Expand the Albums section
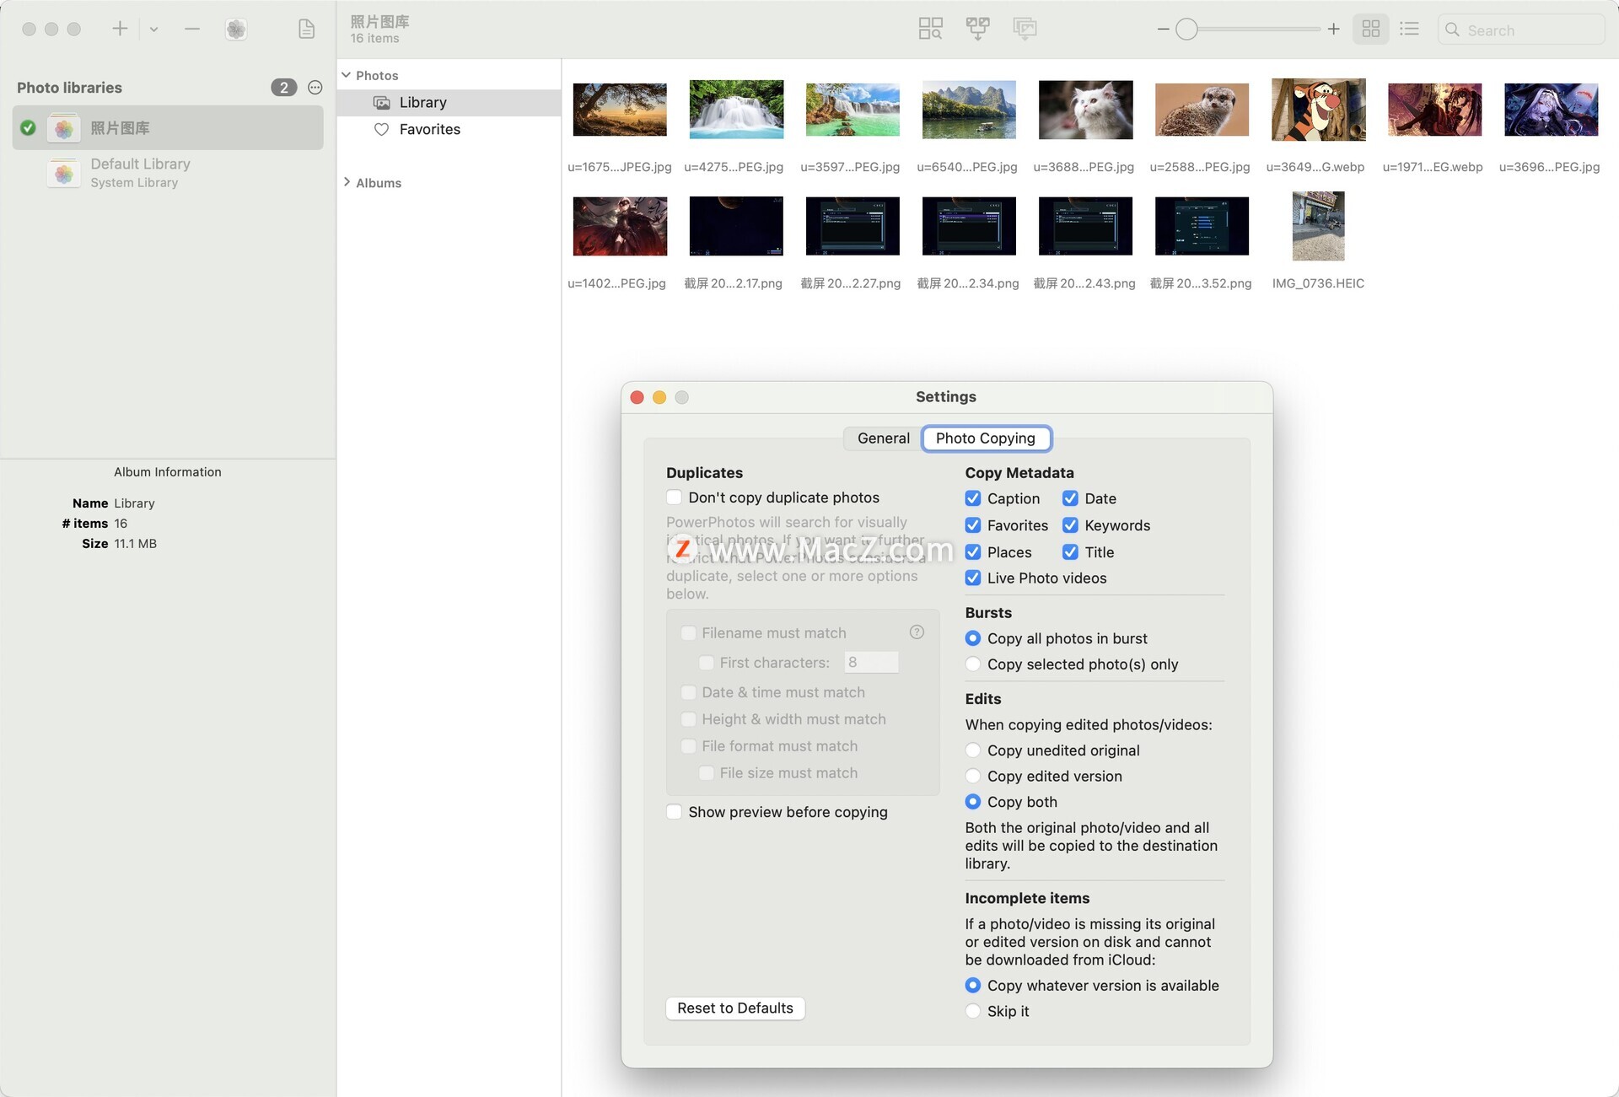The width and height of the screenshot is (1619, 1097). 346,182
